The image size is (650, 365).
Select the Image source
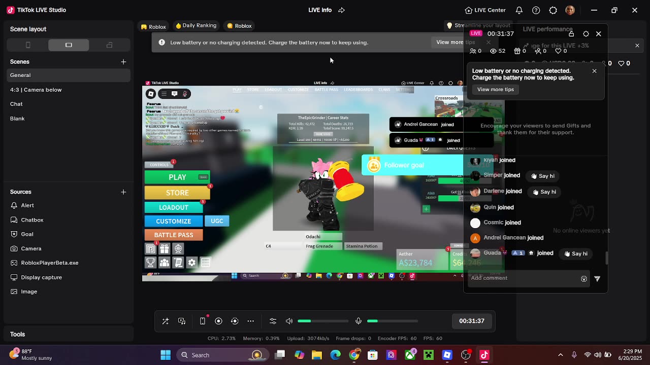(69, 291)
